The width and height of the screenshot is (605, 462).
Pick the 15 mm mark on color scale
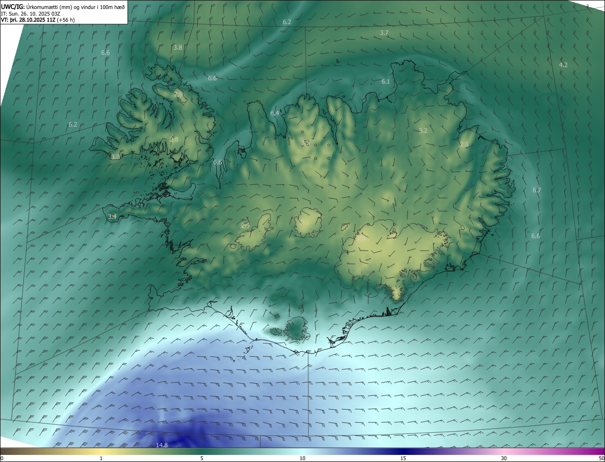(x=403, y=458)
